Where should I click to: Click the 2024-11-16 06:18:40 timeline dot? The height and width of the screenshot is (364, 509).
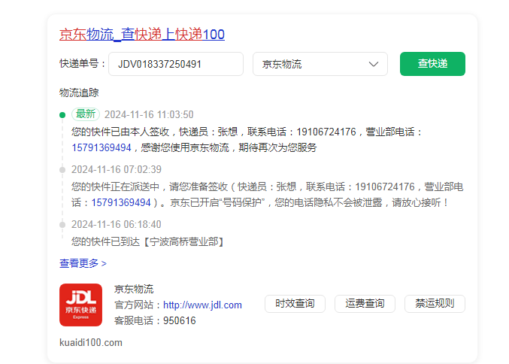click(62, 225)
